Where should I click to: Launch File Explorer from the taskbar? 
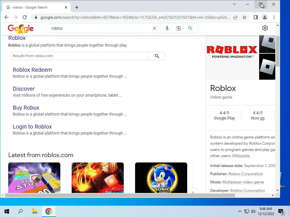tap(35, 211)
